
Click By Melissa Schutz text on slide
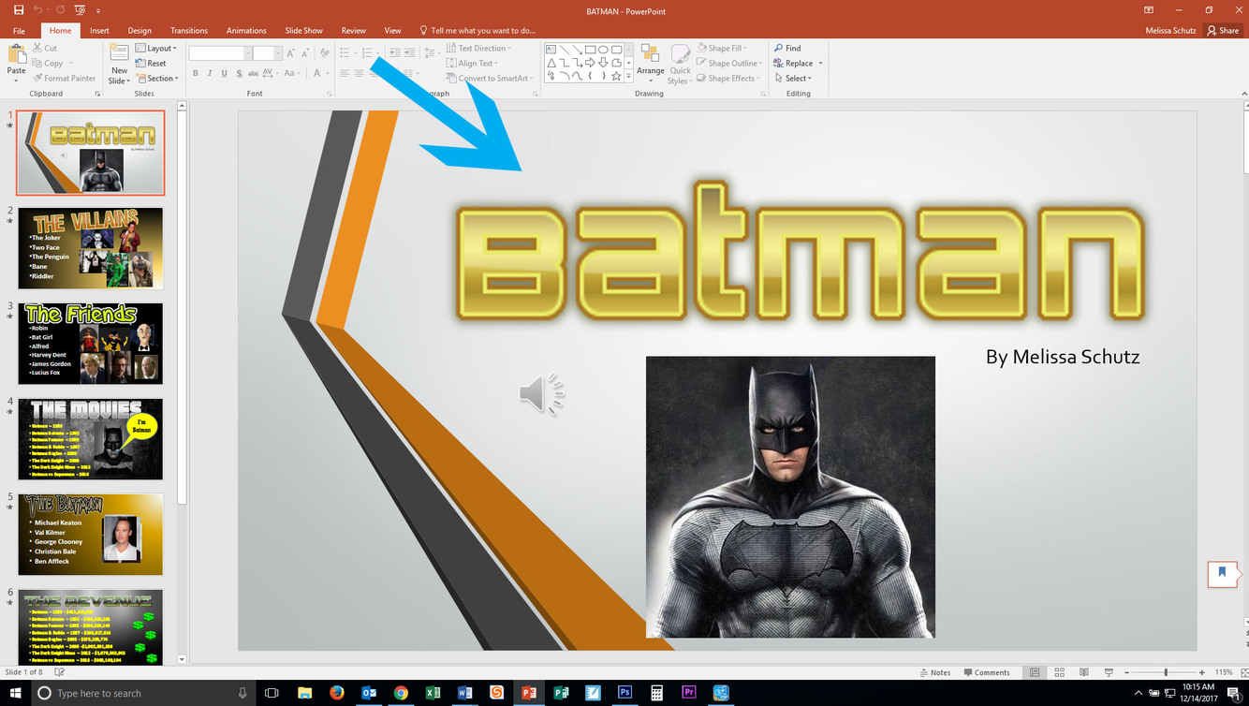1063,357
